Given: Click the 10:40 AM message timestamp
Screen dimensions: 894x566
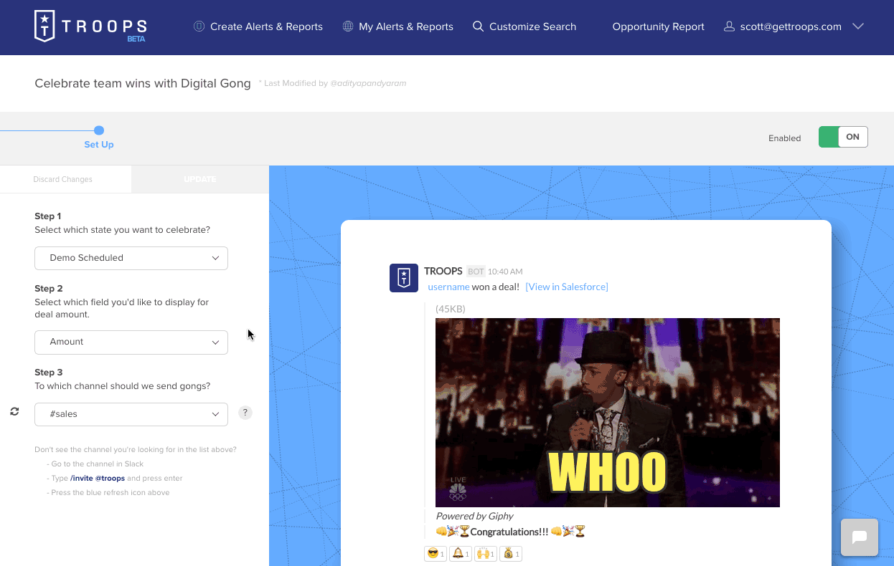Looking at the screenshot, I should (x=505, y=272).
